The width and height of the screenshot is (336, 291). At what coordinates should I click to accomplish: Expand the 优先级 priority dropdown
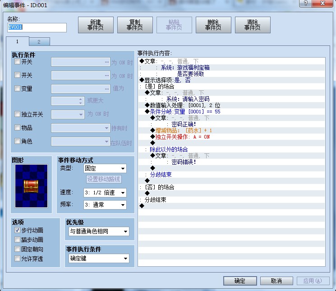(99, 231)
